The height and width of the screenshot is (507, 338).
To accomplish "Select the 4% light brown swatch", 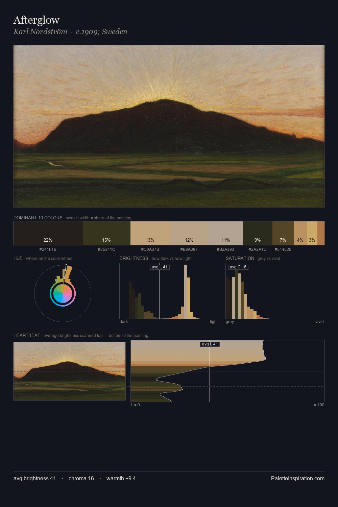I will pyautogui.click(x=300, y=233).
